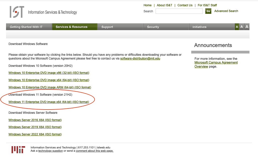This screenshot has height=164, width=258.
Task: Open the Support menu
Action: (120, 27)
